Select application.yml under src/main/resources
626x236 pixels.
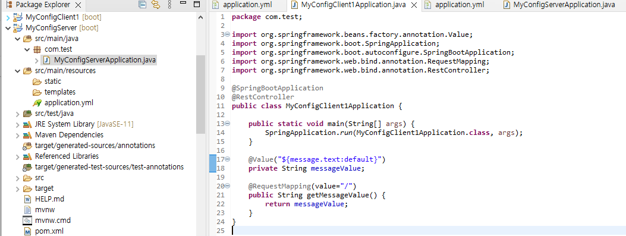(x=69, y=103)
